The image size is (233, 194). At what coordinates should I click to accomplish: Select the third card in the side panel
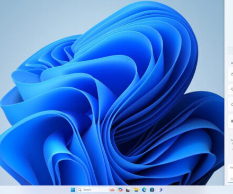coord(230,104)
